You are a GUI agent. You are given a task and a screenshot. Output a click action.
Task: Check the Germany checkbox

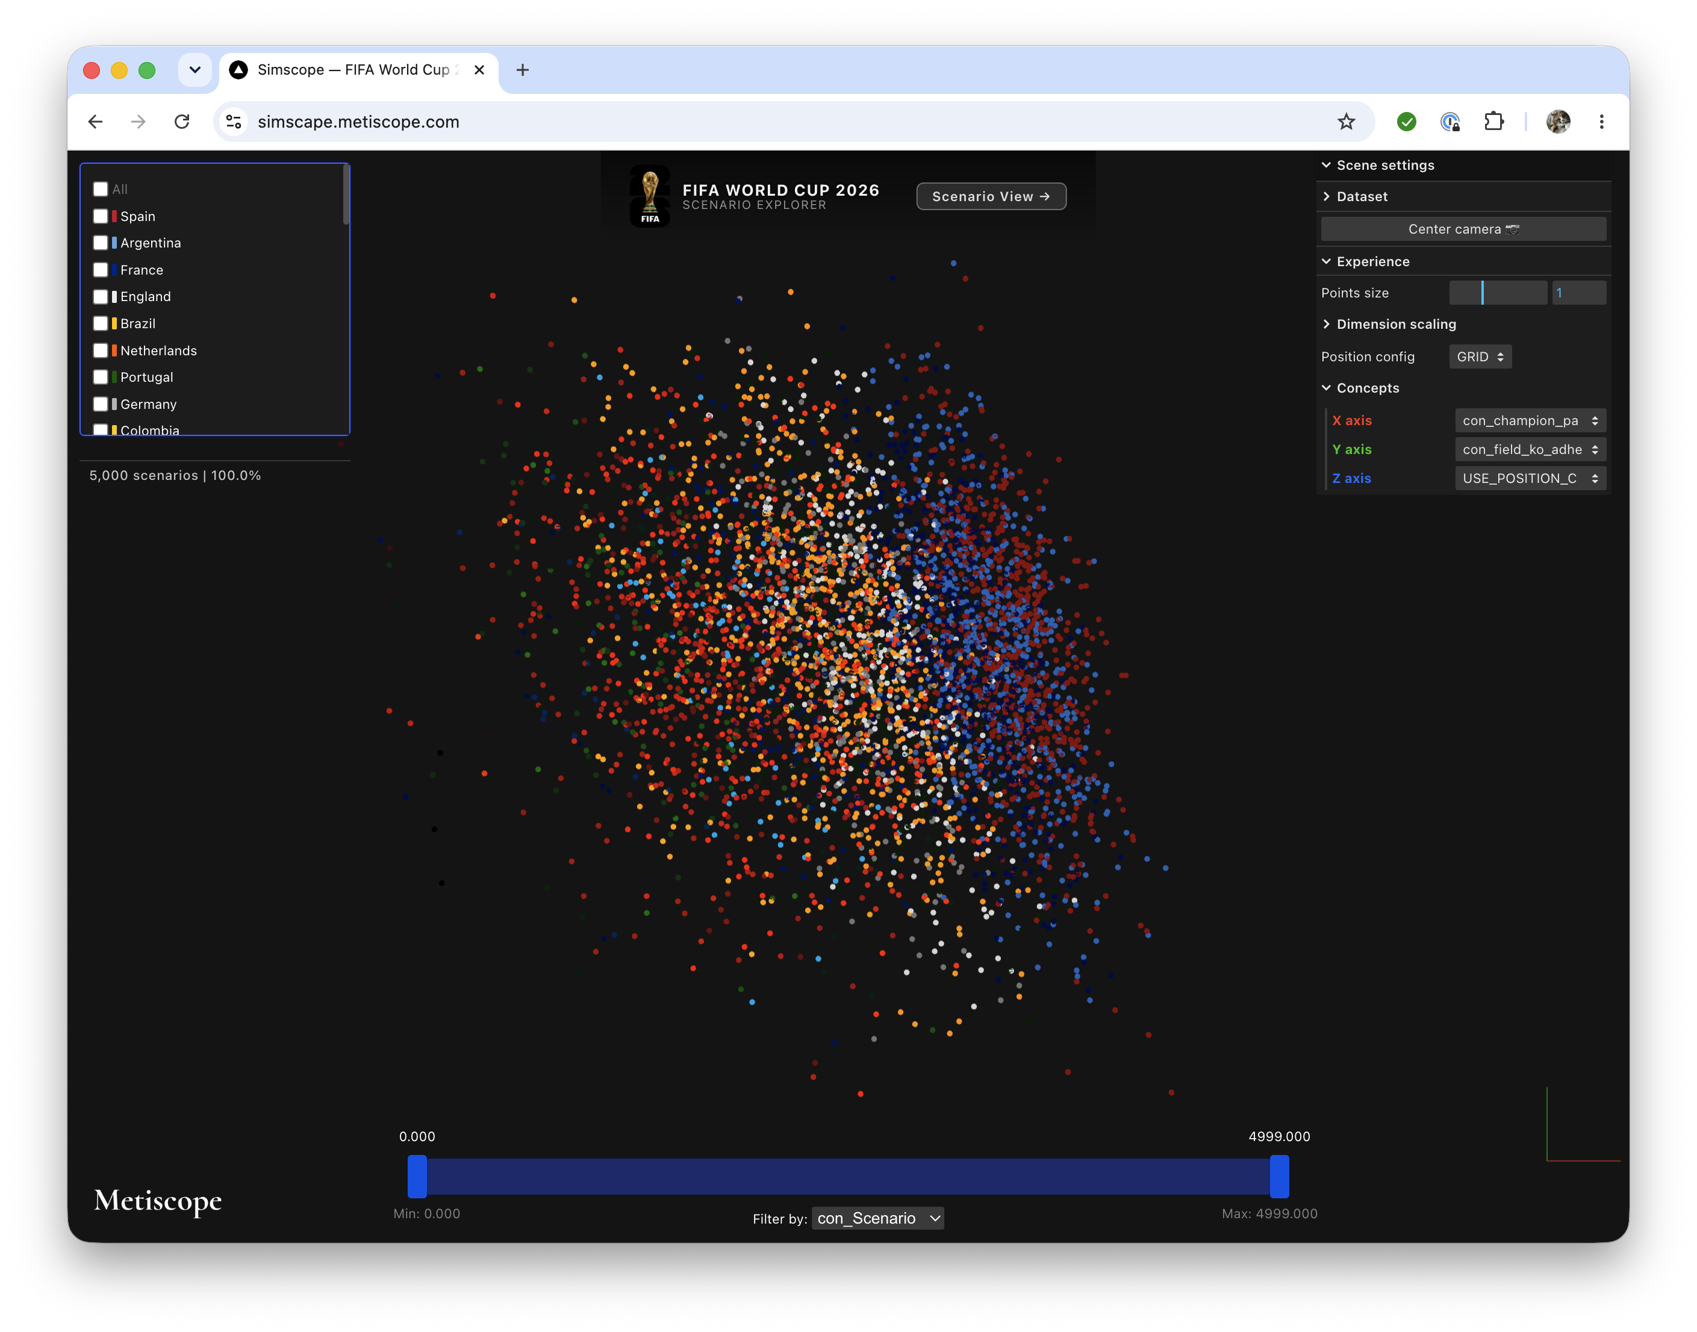coord(101,404)
